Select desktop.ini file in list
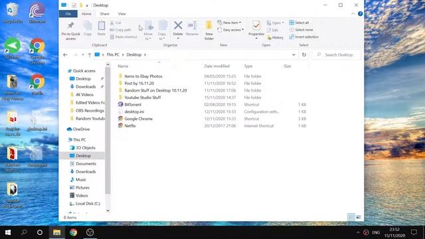Screen dimensions: 425x239 (x=134, y=112)
